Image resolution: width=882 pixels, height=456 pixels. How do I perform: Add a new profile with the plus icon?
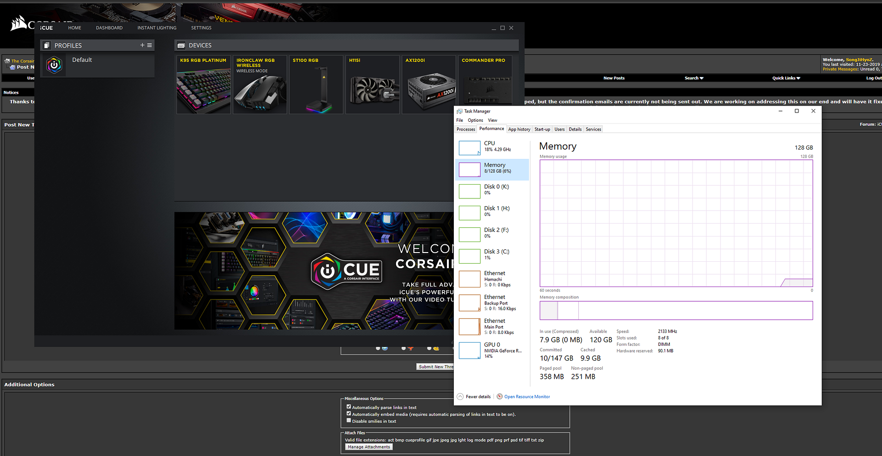tap(142, 45)
